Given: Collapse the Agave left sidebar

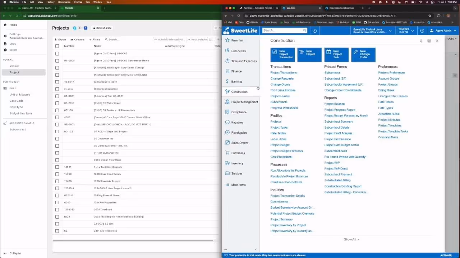Looking at the screenshot, I should [x=13, y=253].
